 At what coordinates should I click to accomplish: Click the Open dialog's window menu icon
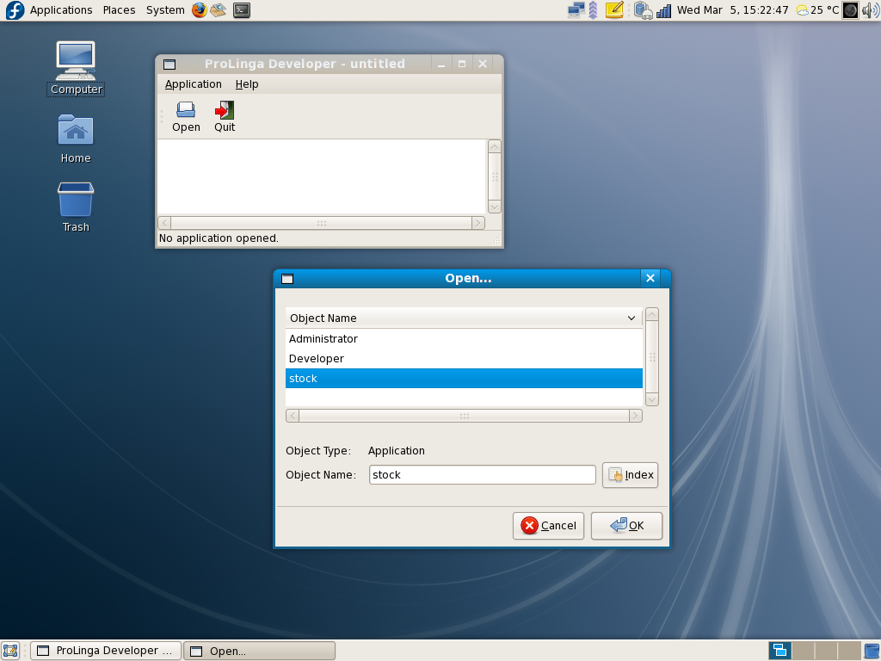pyautogui.click(x=287, y=279)
